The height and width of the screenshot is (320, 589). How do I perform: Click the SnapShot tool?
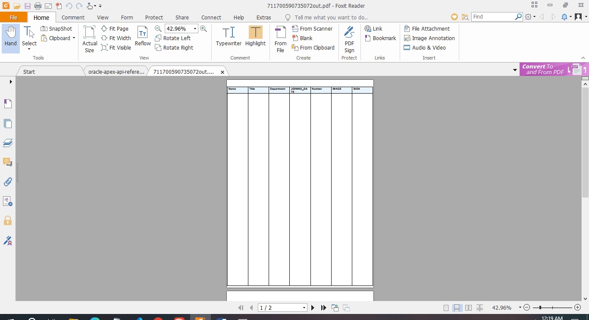point(56,29)
